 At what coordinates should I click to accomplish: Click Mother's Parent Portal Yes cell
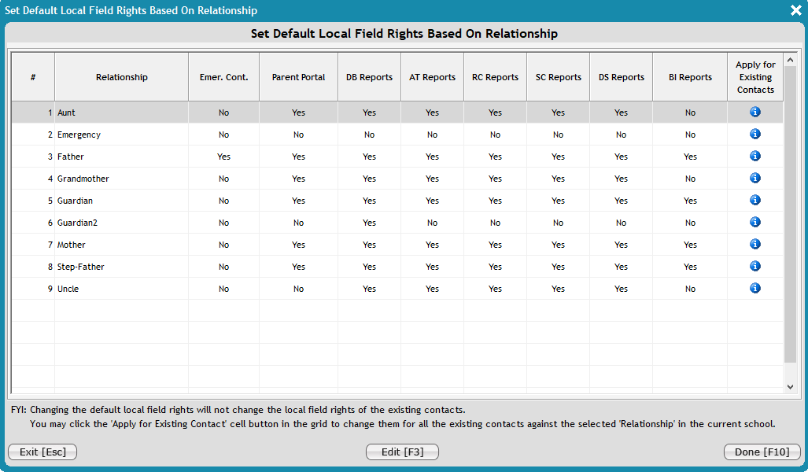[x=298, y=245]
